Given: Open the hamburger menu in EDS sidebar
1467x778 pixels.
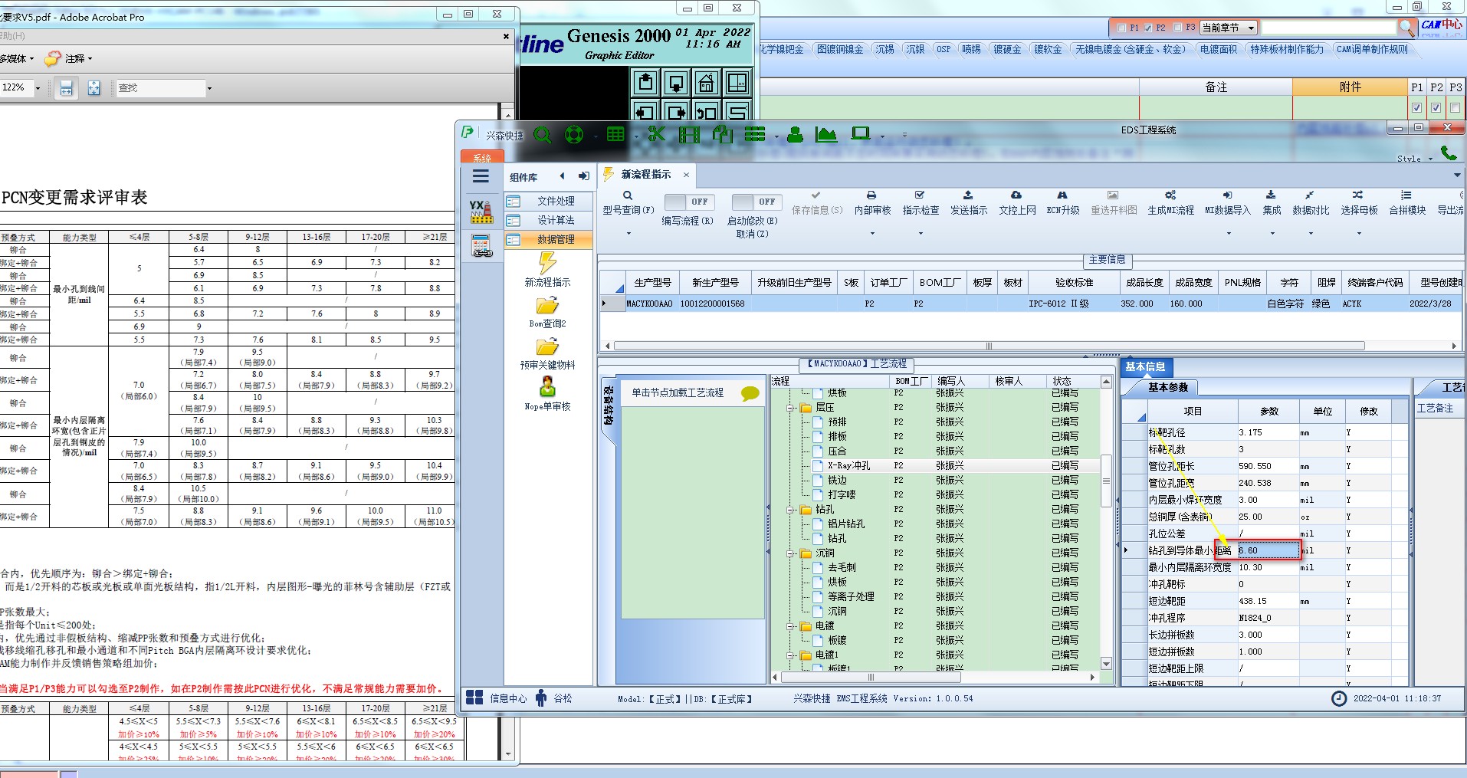Looking at the screenshot, I should coord(481,176).
